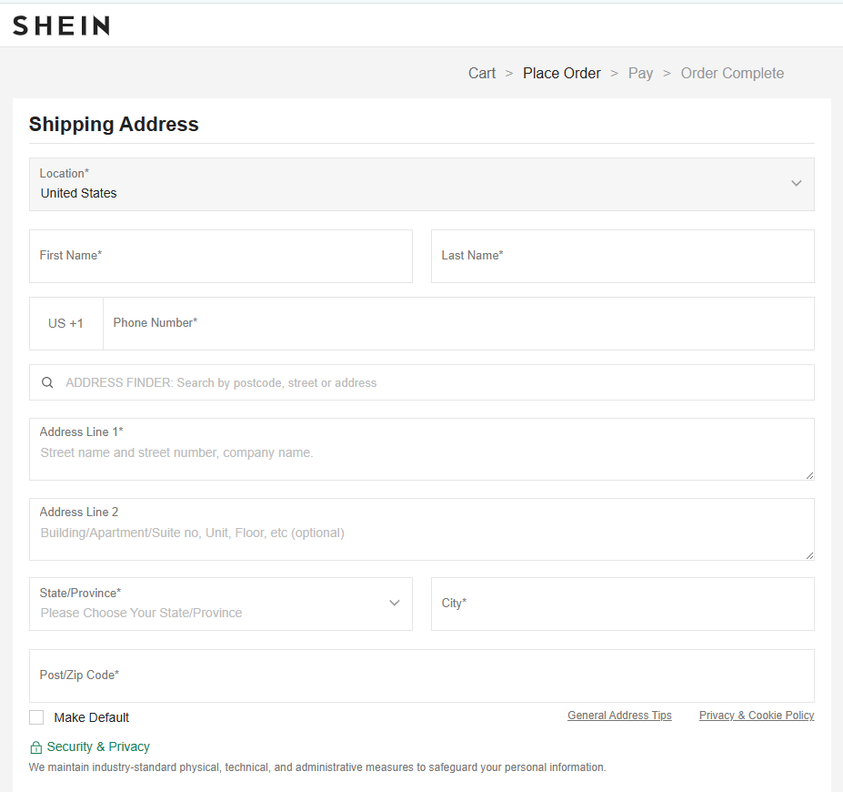
Task: Click the Location dropdown chevron arrow
Action: [796, 183]
